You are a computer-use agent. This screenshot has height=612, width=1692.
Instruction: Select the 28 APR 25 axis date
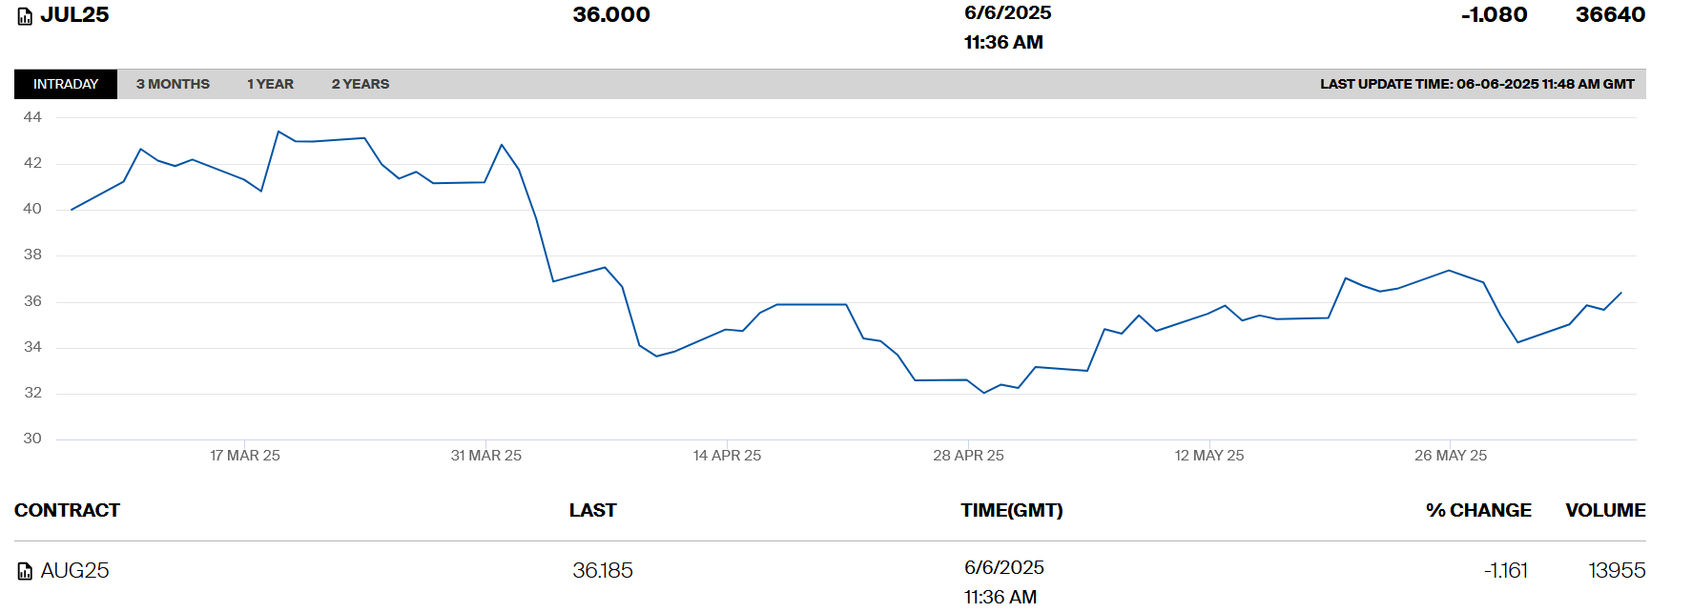pyautogui.click(x=968, y=456)
